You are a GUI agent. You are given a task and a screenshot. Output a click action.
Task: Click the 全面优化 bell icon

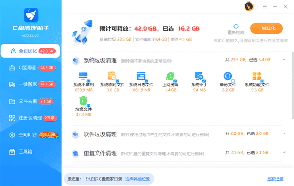point(13,51)
